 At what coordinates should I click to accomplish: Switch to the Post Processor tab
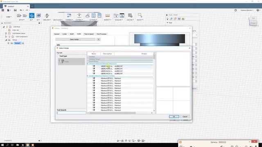tap(102, 34)
